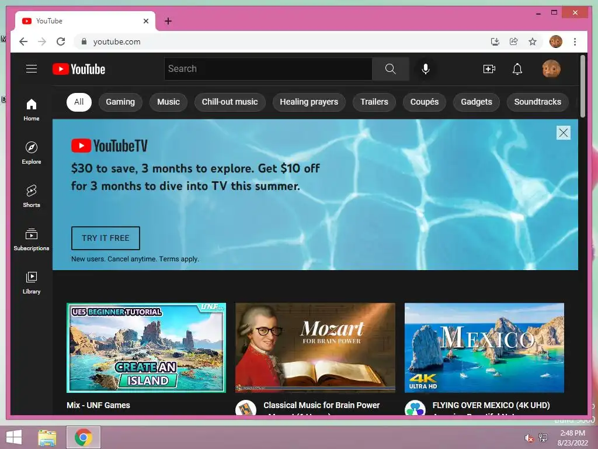Go to Home in the sidebar
The width and height of the screenshot is (598, 449).
coord(32,109)
